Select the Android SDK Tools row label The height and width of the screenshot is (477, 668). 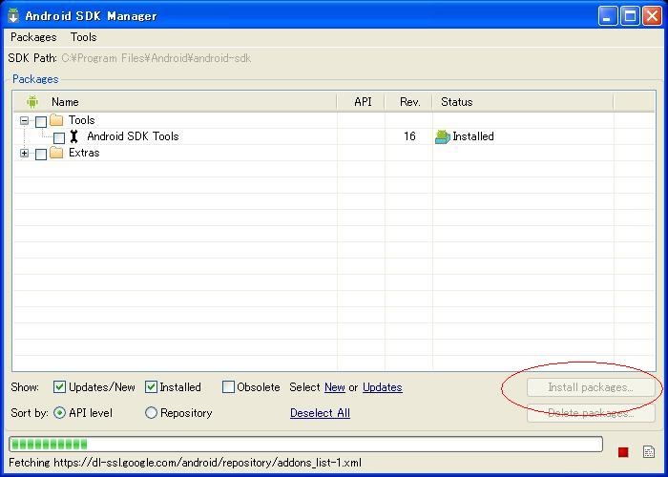[x=133, y=136]
